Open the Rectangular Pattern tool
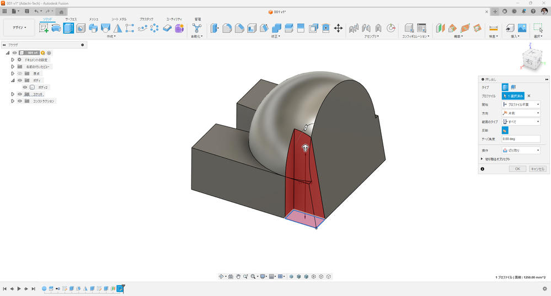The height and width of the screenshot is (296, 551). (x=130, y=28)
